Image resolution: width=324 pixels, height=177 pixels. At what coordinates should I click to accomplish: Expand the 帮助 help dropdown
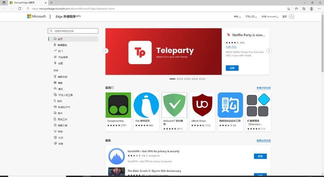237,17
